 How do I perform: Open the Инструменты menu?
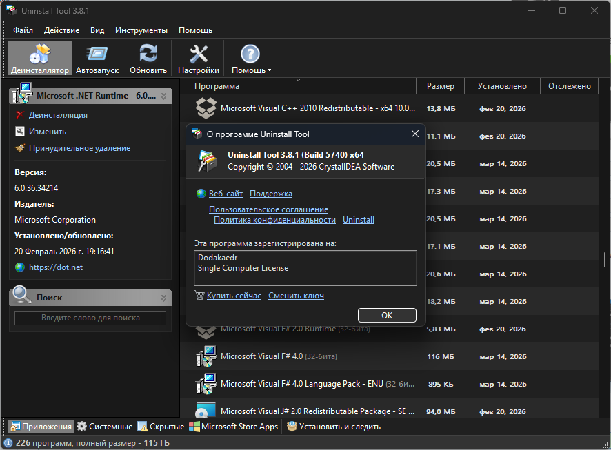coord(141,30)
